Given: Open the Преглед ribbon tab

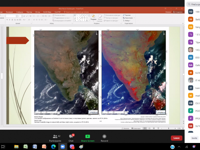Looking at the screenshot, I should [29, 12].
